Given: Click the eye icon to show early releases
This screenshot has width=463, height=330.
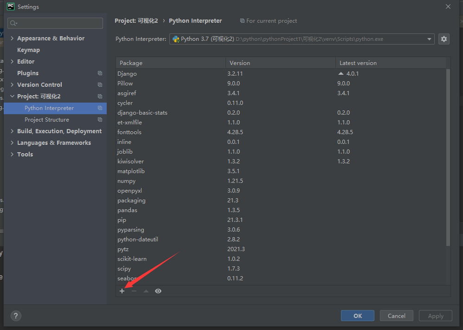Looking at the screenshot, I should [x=158, y=291].
